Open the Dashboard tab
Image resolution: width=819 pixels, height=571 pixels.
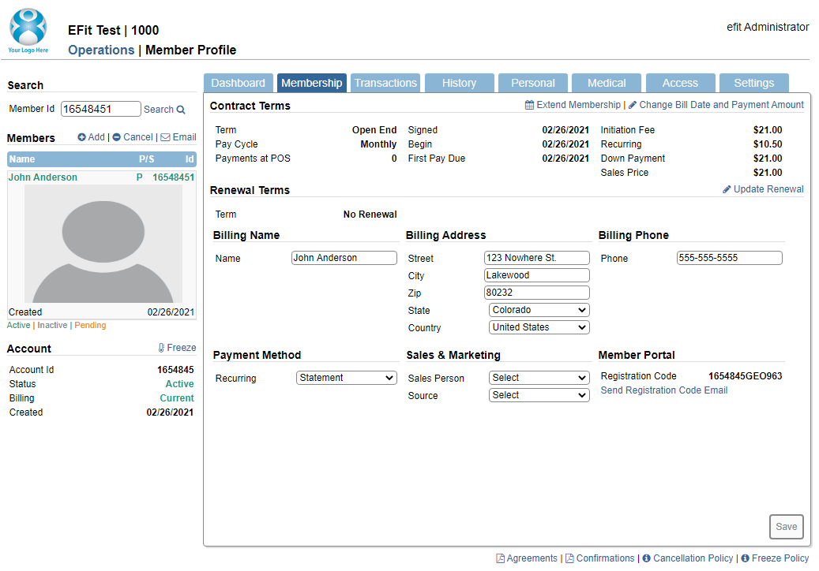pyautogui.click(x=239, y=83)
